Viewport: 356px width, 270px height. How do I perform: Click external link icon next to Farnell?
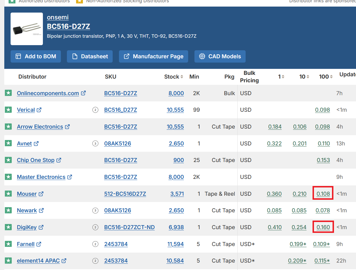click(x=39, y=244)
